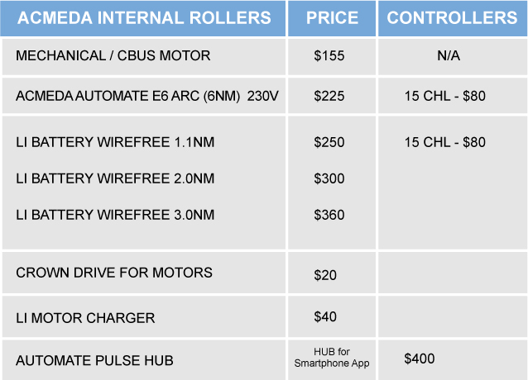
Task: Click the LI MOTOR CHARGER label
Action: coord(85,318)
